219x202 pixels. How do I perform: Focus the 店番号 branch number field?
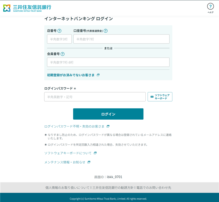coord(59,39)
